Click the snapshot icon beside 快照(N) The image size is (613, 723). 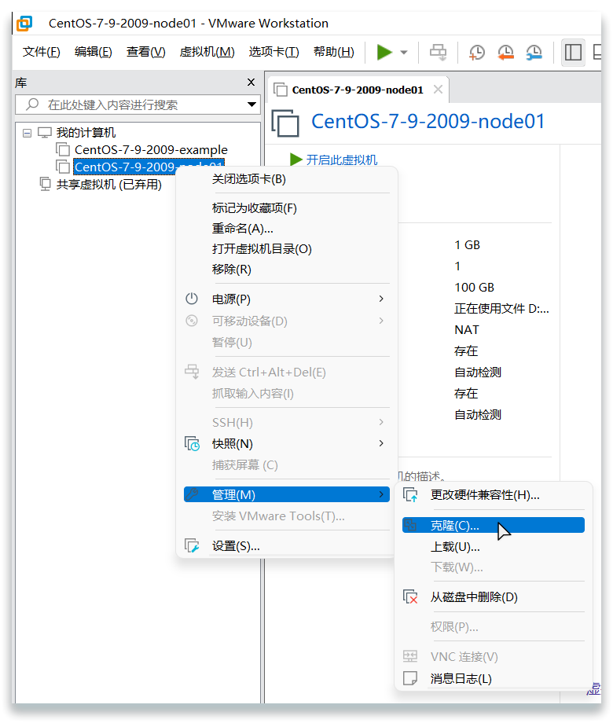pos(192,443)
